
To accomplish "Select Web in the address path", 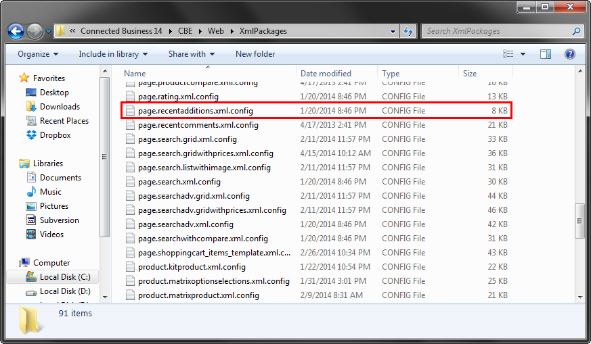I will click(x=215, y=31).
